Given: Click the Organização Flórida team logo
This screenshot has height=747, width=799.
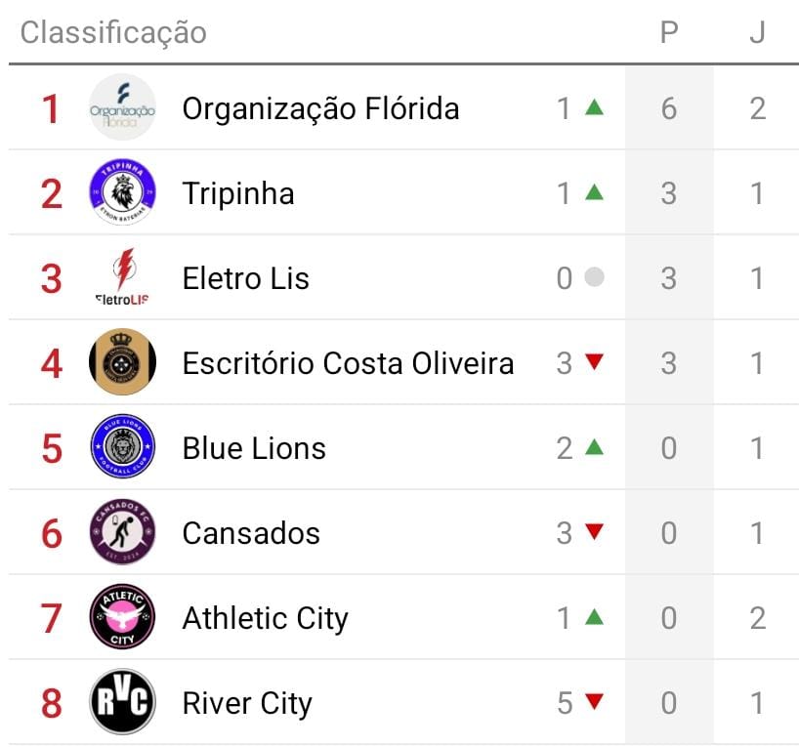Looking at the screenshot, I should (122, 107).
